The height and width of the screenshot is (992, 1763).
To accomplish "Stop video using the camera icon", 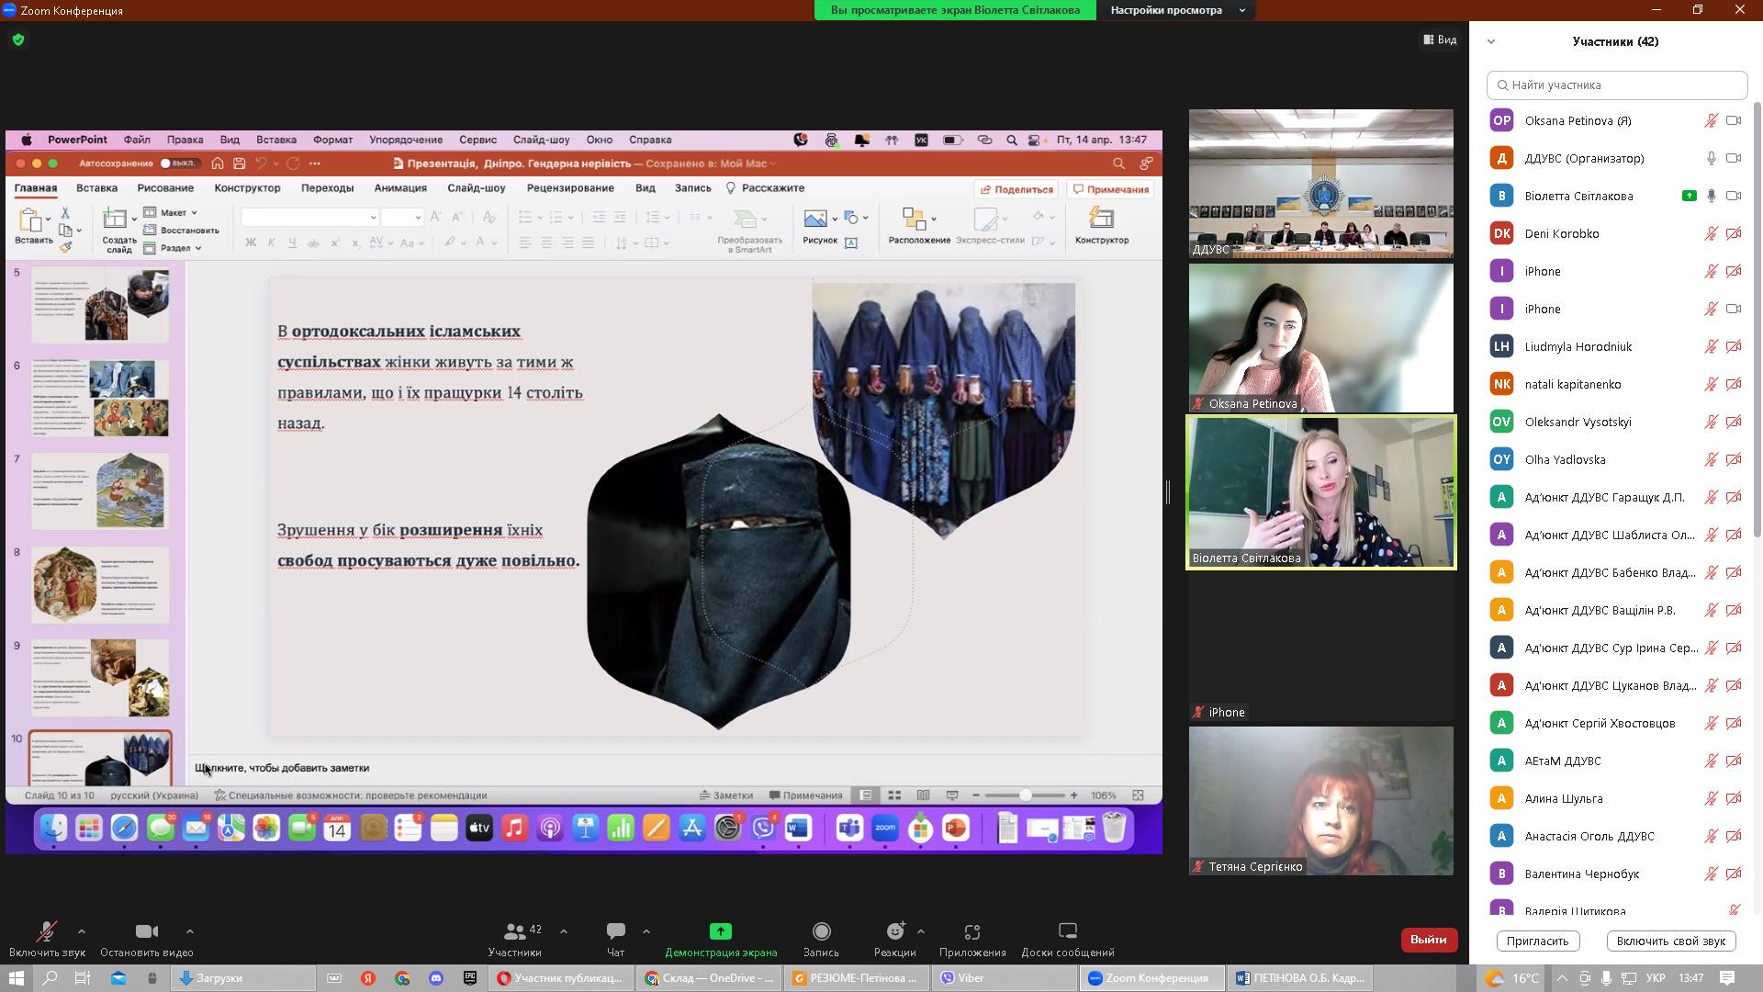I will pyautogui.click(x=146, y=932).
